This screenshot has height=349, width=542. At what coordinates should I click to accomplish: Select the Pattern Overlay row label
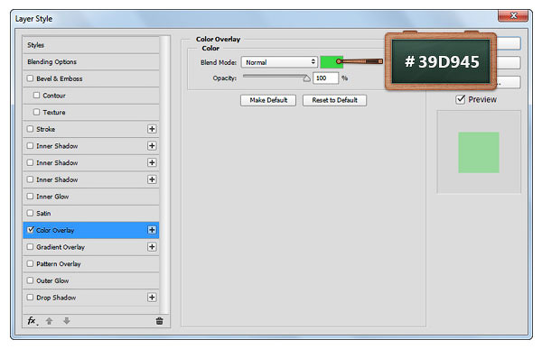point(59,264)
